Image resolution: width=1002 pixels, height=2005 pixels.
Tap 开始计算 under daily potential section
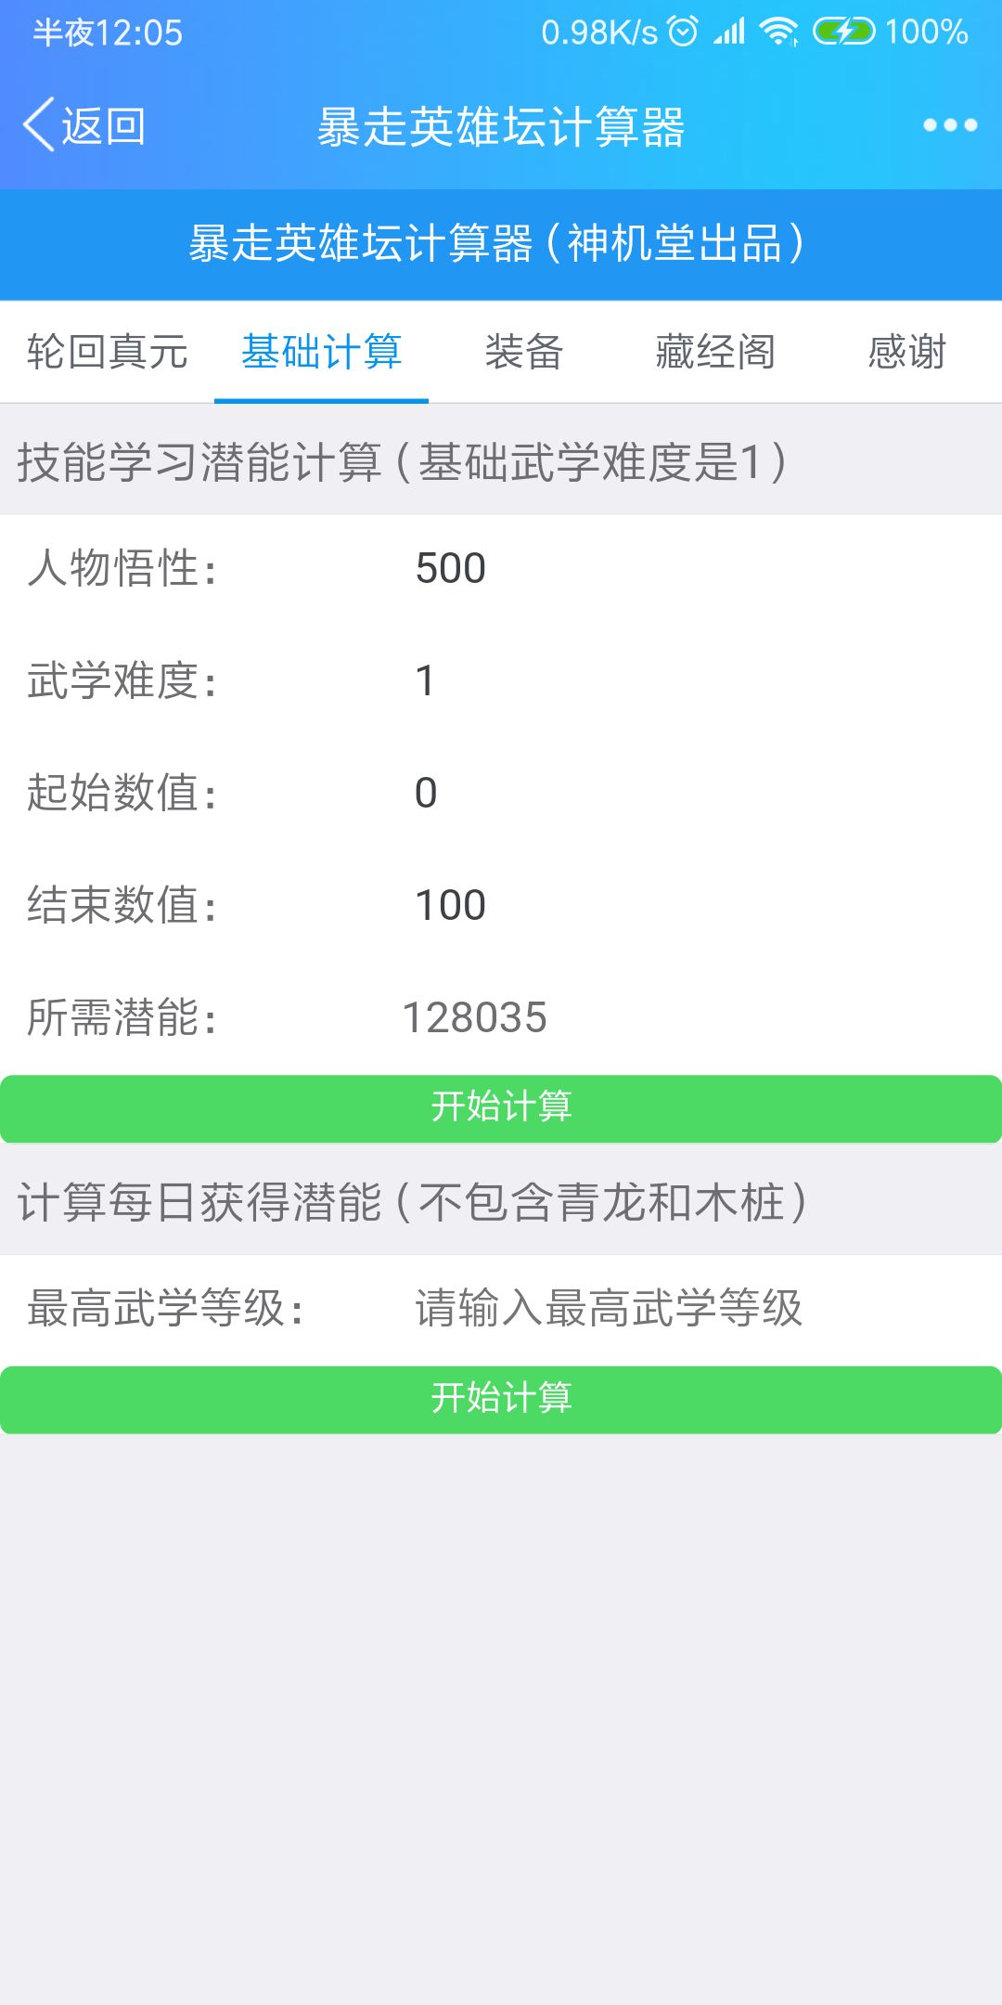501,1400
